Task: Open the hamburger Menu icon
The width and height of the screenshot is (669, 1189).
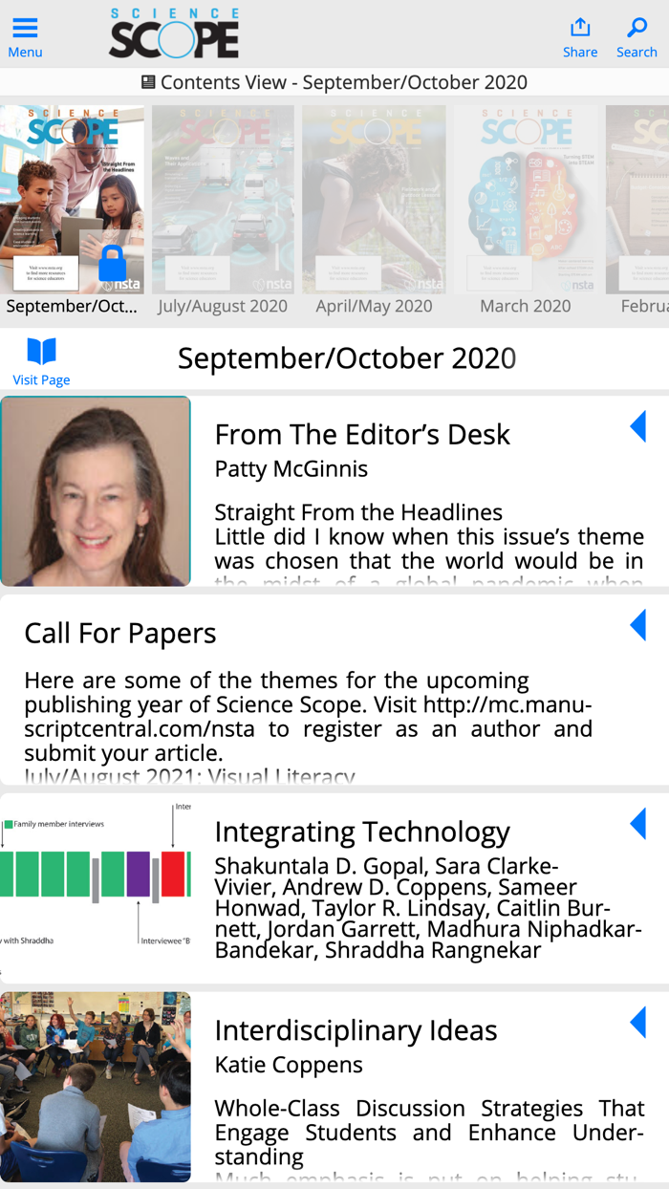Action: coord(25,28)
